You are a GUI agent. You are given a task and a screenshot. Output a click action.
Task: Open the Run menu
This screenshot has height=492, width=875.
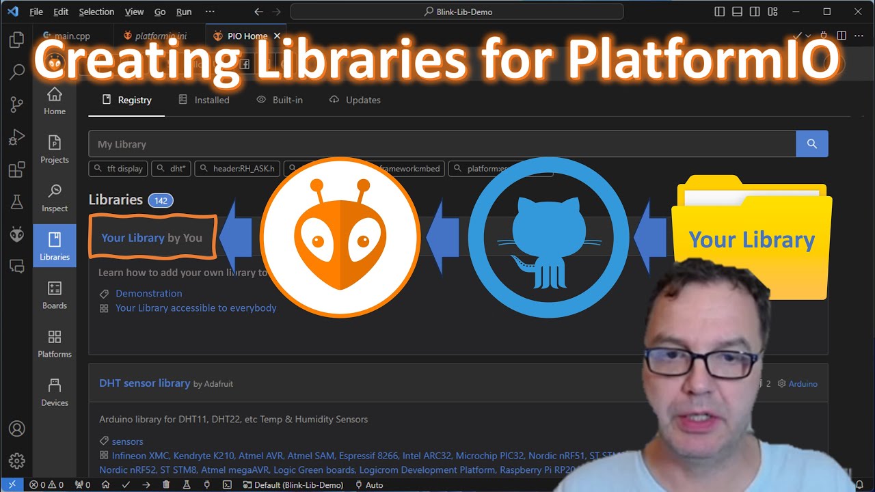click(x=184, y=12)
